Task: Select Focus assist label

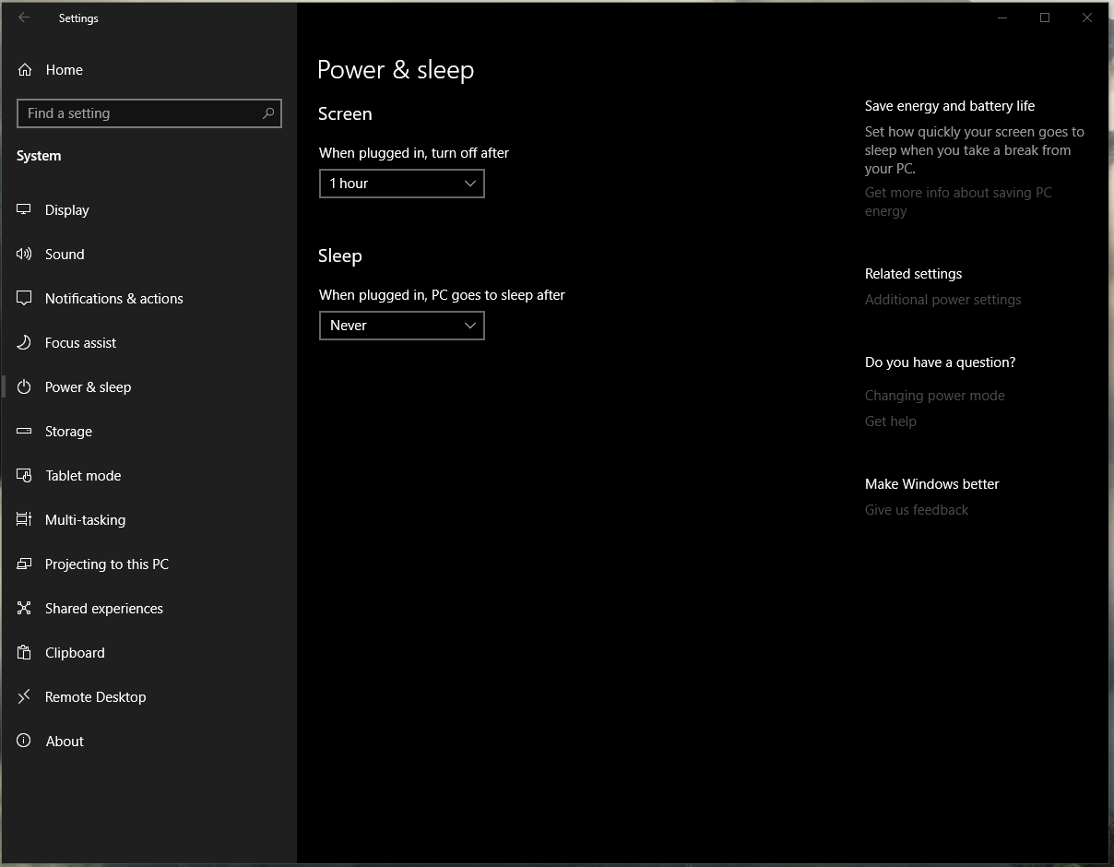Action: coord(81,343)
